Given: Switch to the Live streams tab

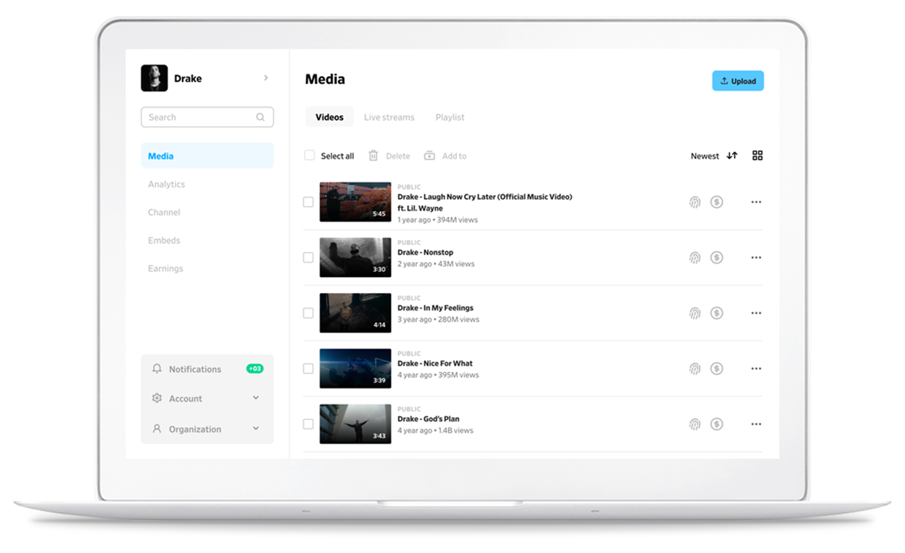Looking at the screenshot, I should [389, 117].
